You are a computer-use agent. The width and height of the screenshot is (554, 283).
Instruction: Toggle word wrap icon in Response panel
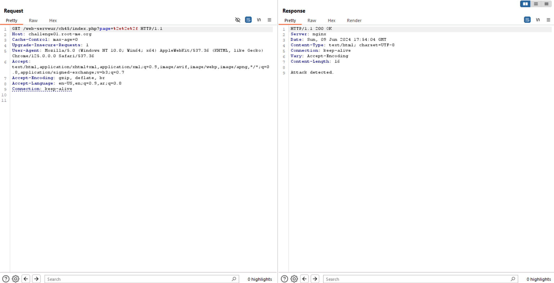pos(527,20)
